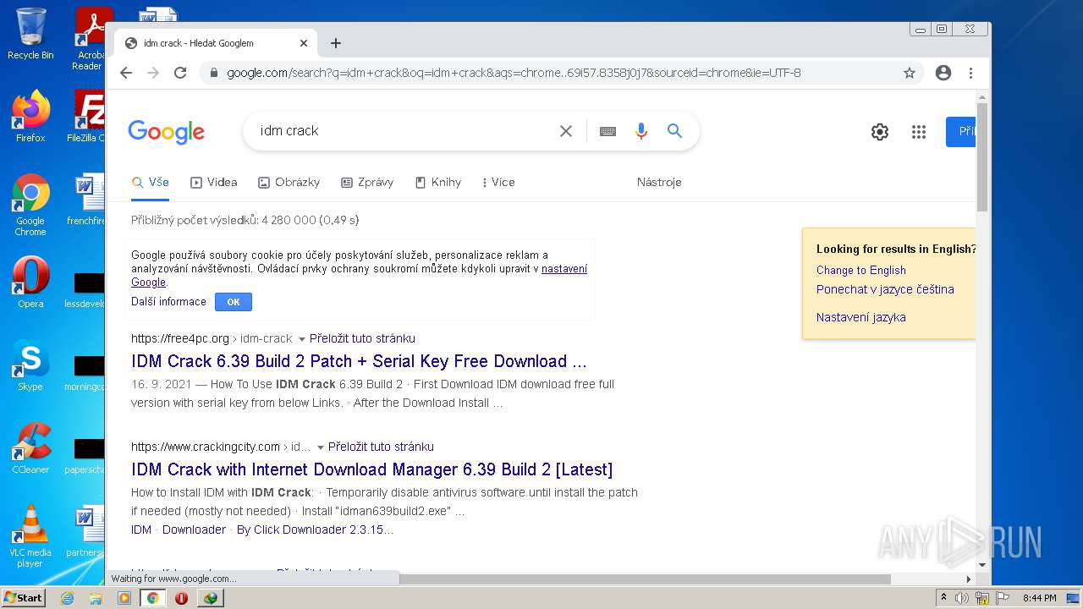
Task: Open 'IDM Crack with Internet Download Manager' result
Action: (371, 470)
